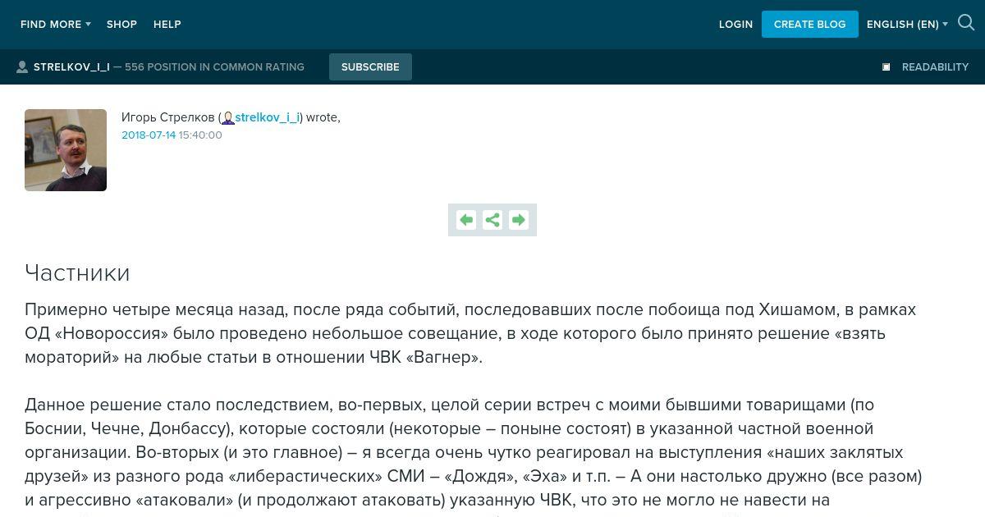Click the 15:40:00 timestamp text

[200, 135]
